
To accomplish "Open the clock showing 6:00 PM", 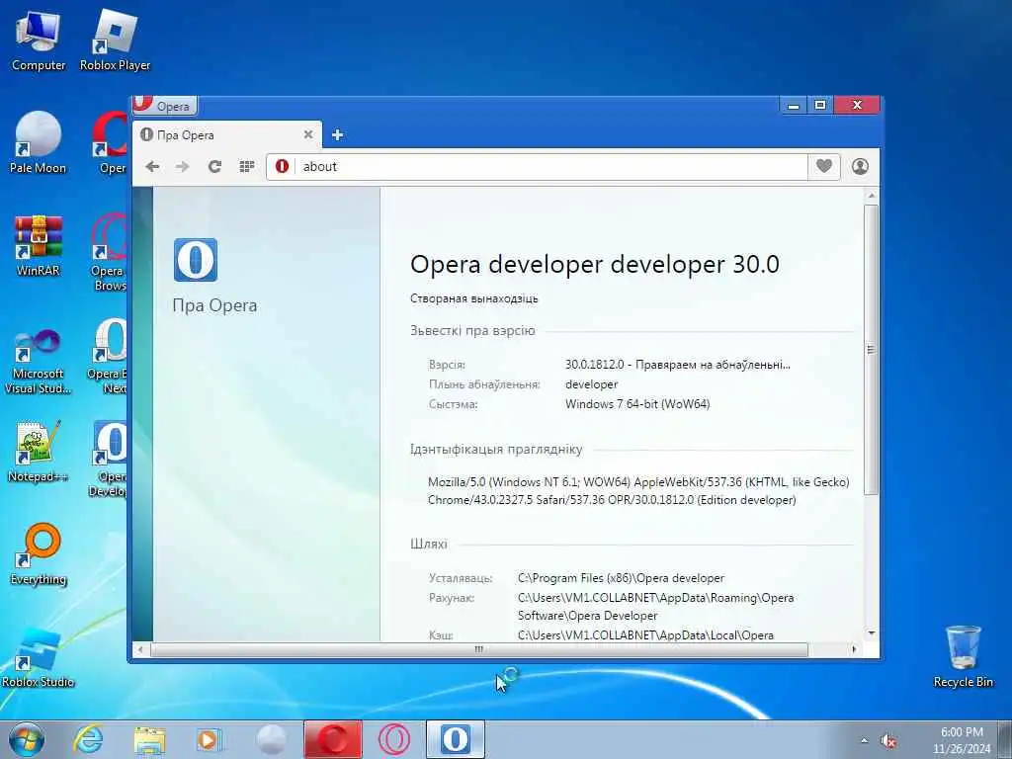I will click(962, 740).
